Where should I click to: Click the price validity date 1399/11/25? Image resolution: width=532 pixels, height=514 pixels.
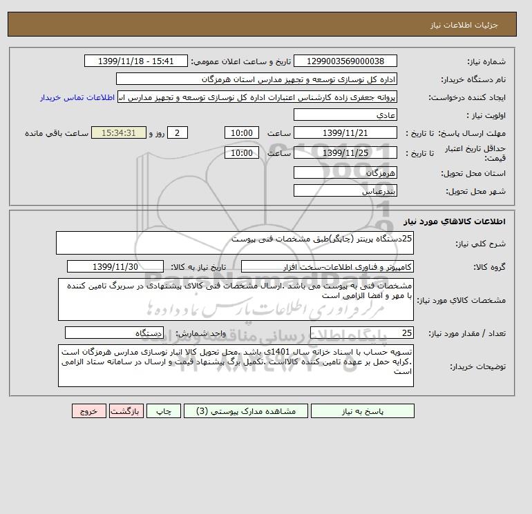(x=345, y=152)
